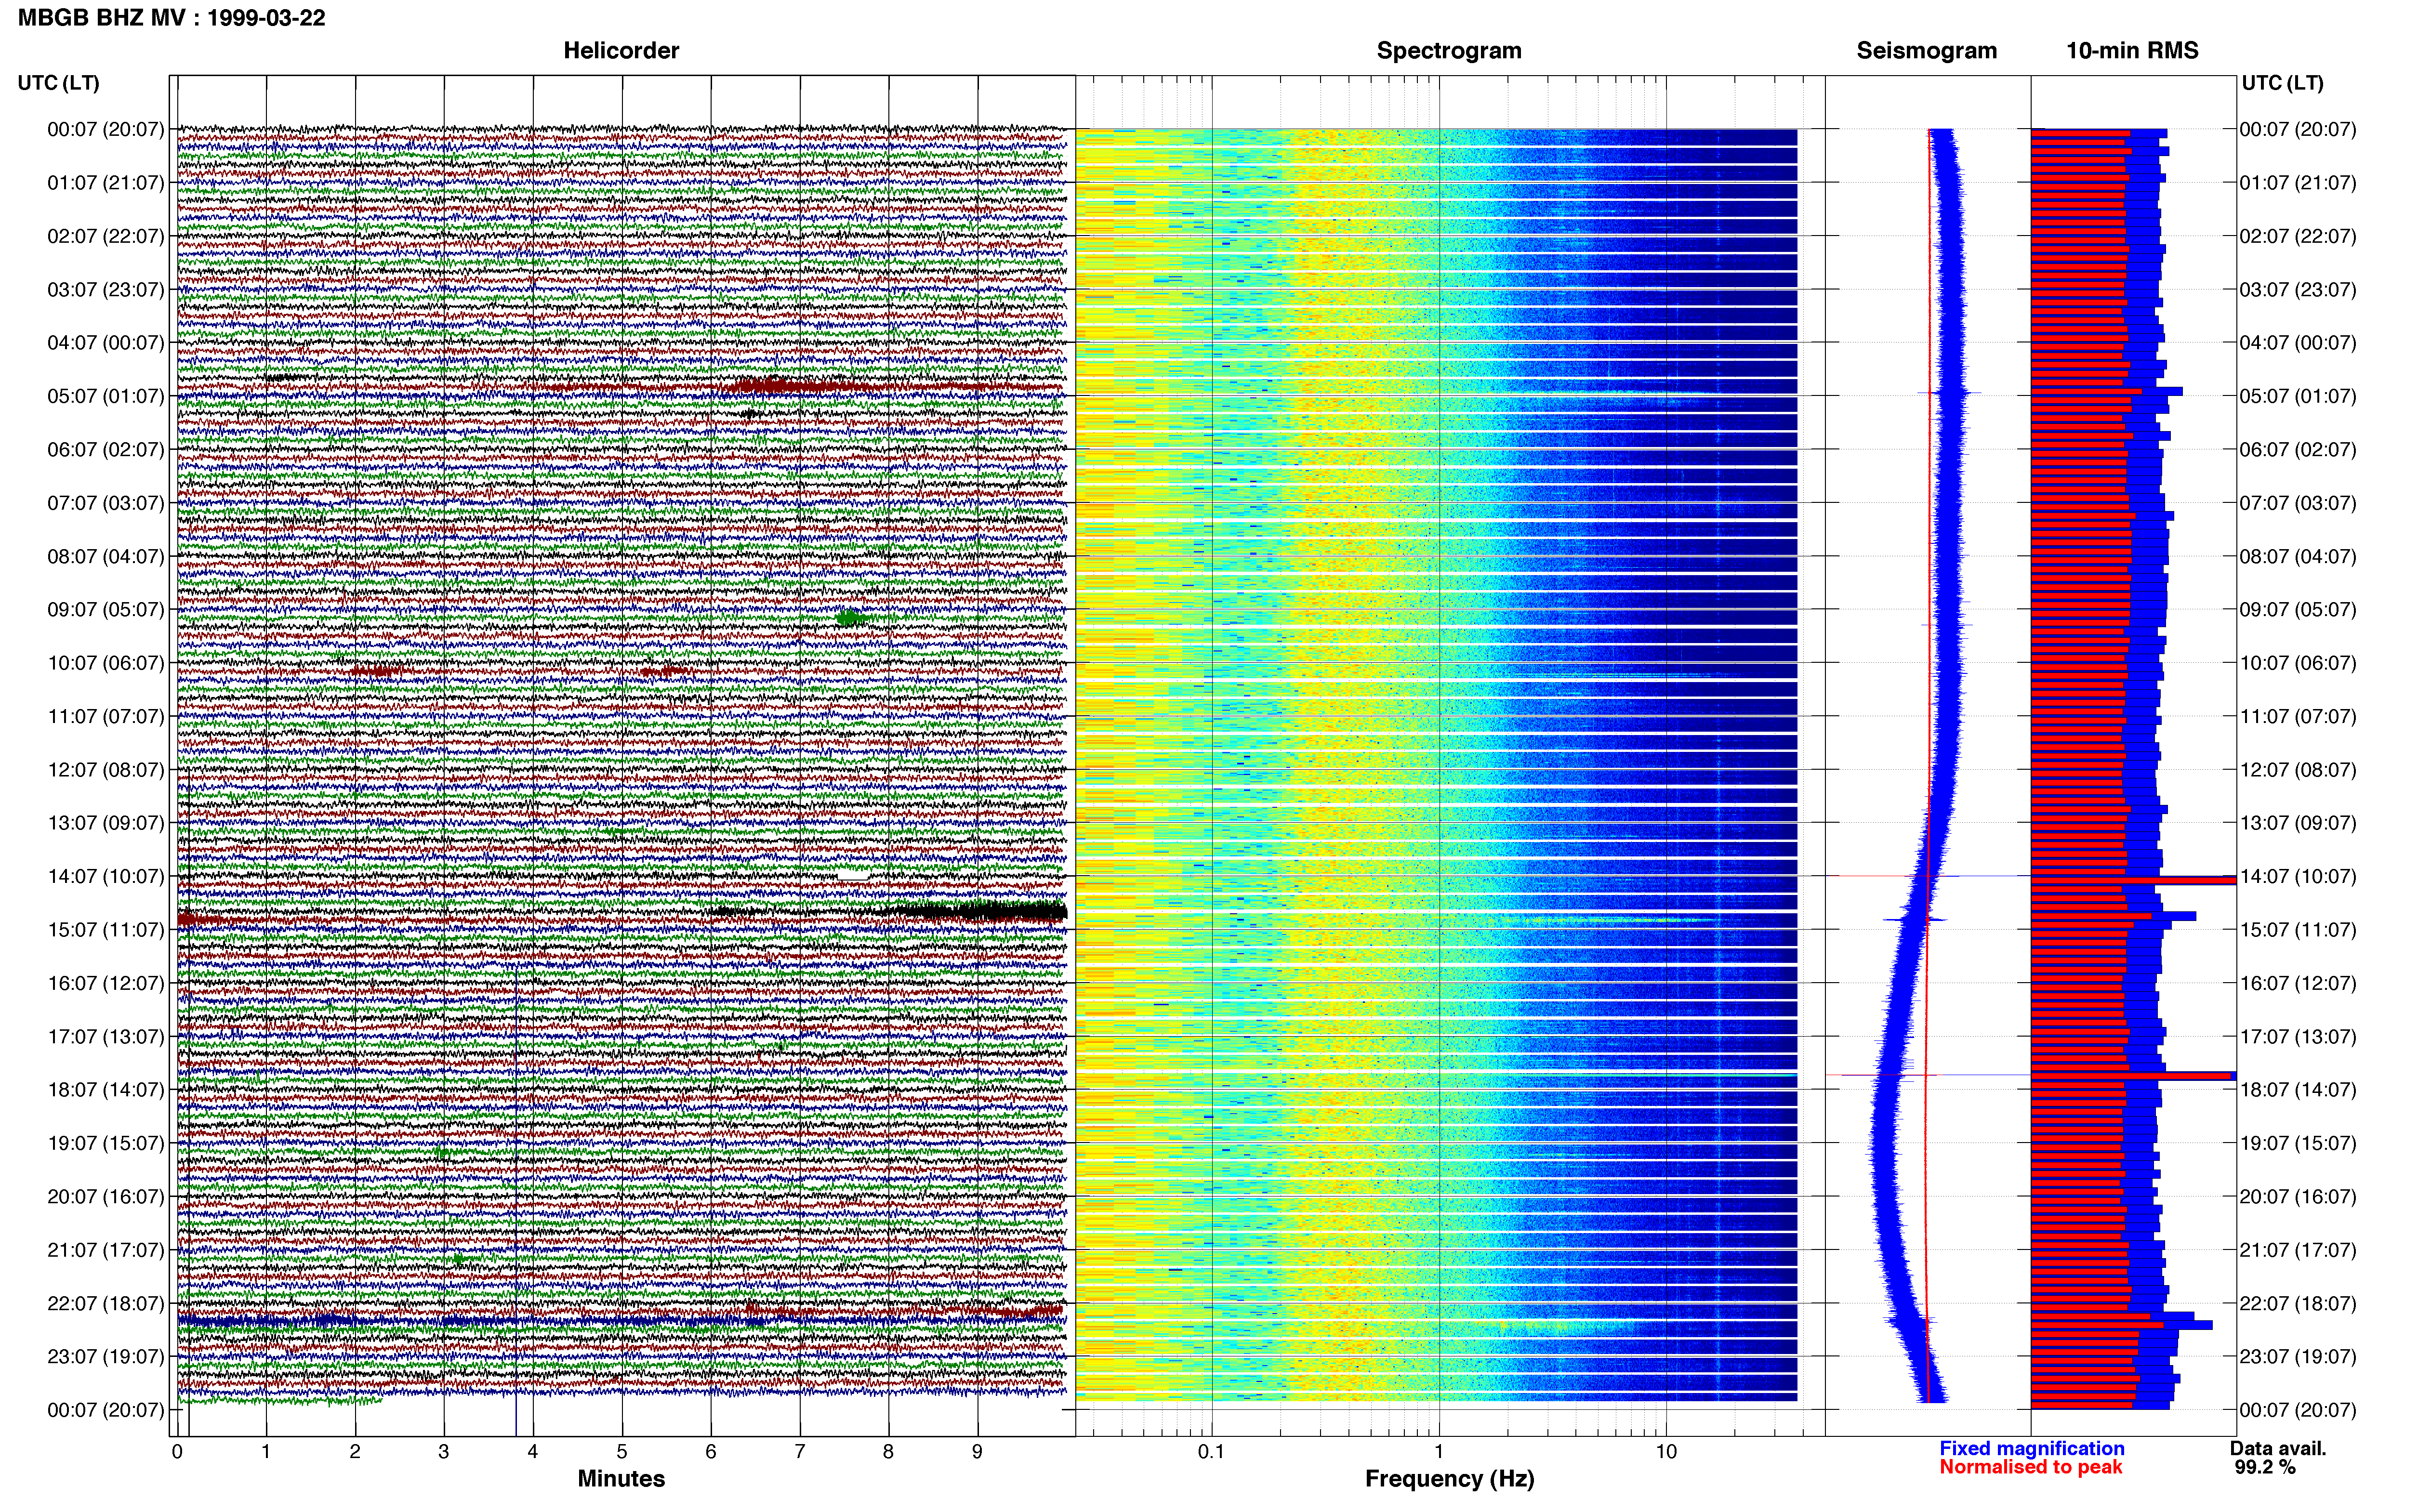Click the right time label '20:07 (16:07)'

click(x=2298, y=1197)
